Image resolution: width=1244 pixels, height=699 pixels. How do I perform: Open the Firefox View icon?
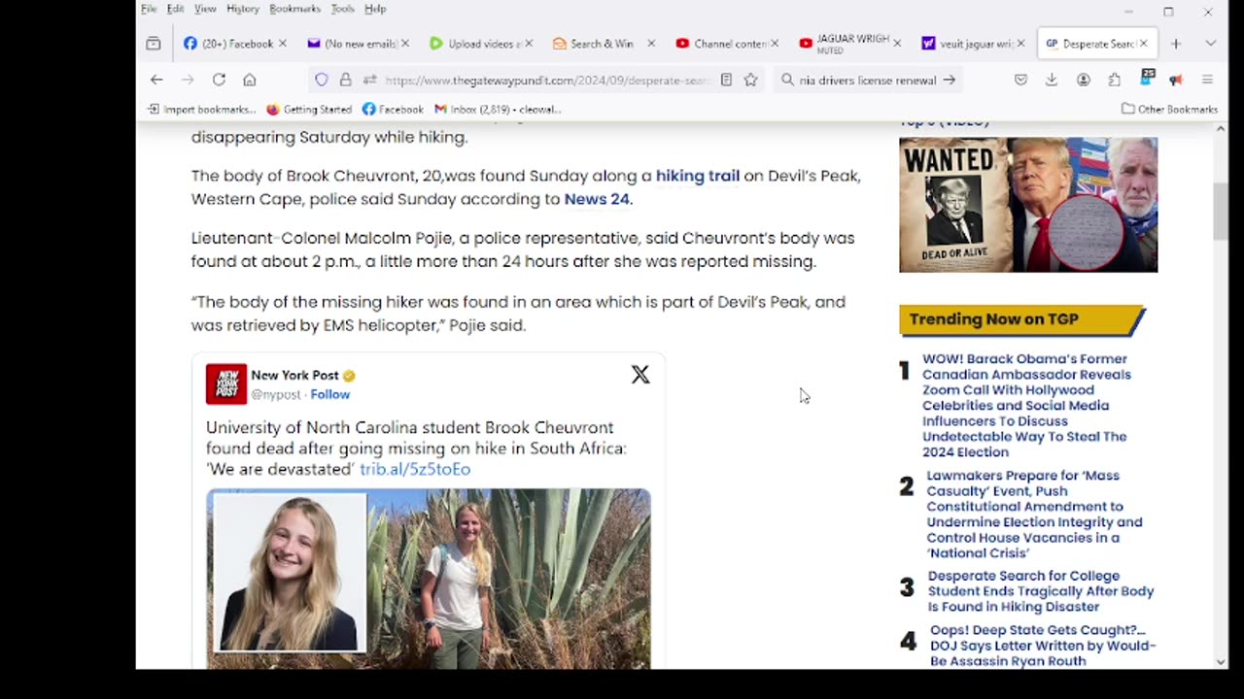154,44
